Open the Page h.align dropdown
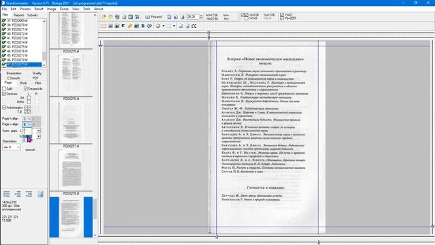435x245 pixels. pyautogui.click(x=27, y=119)
